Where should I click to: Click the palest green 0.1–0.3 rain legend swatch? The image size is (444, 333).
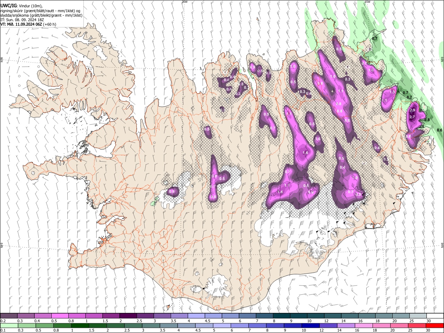[x=9, y=326]
